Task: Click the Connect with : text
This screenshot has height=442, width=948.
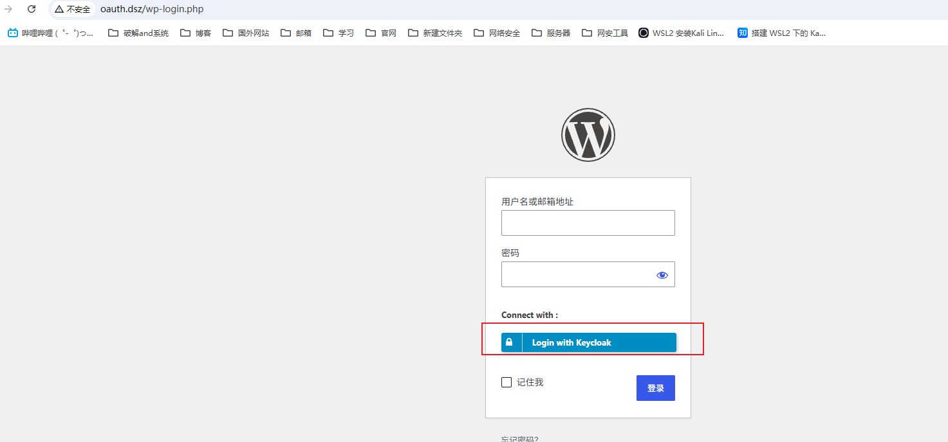Action: [530, 315]
